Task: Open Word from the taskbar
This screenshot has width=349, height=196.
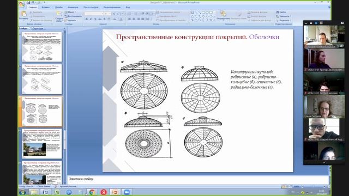Action: [45, 192]
